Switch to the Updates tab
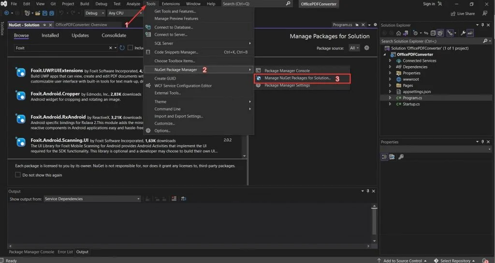Screen dimensions: 495x263 [x=80, y=35]
